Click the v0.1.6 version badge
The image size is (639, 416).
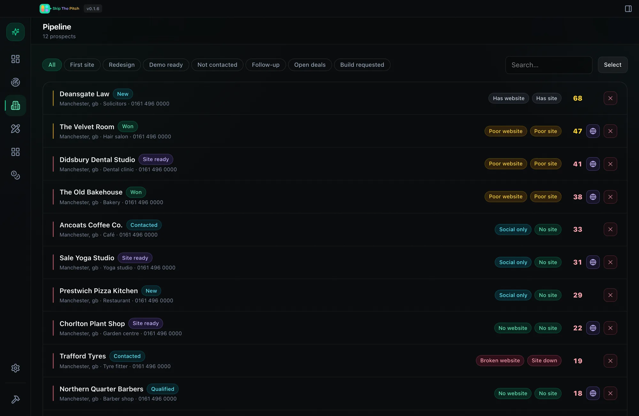(x=93, y=9)
